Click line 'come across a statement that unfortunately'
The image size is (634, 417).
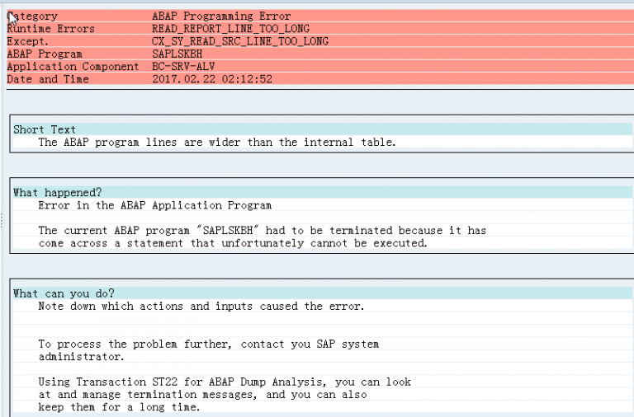[x=233, y=243]
